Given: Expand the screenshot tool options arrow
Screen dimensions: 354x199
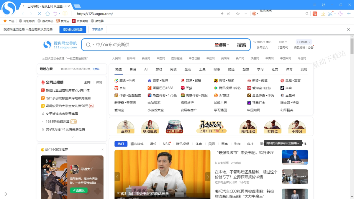Looking at the screenshot, I should (334, 14).
